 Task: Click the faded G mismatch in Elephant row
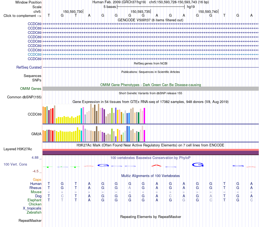click(x=184, y=200)
